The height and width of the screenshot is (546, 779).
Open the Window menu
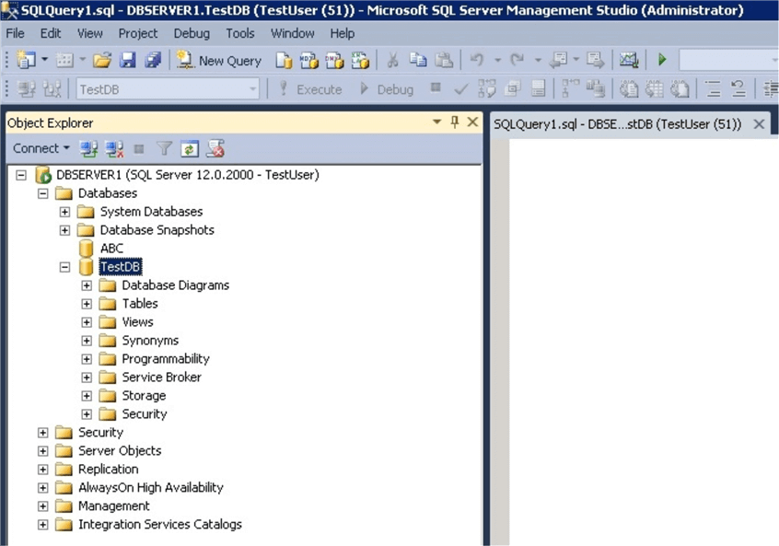click(x=292, y=33)
